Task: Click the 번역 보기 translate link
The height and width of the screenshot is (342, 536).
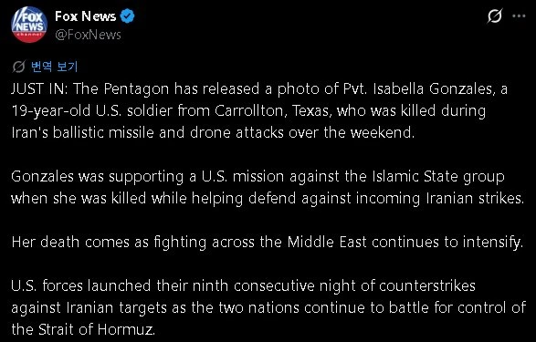Action: (x=55, y=67)
